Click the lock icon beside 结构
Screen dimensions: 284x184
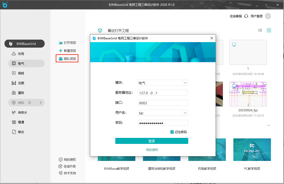coord(30,102)
